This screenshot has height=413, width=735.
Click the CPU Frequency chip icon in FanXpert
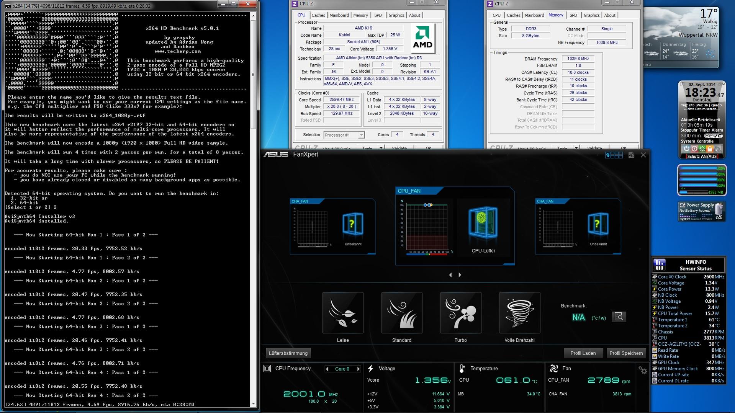(267, 369)
